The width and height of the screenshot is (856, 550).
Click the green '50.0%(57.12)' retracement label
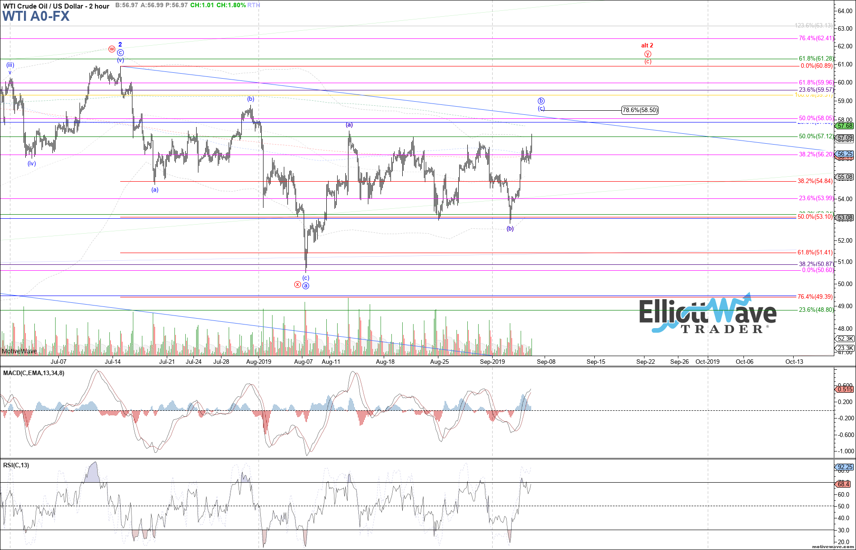coord(816,136)
